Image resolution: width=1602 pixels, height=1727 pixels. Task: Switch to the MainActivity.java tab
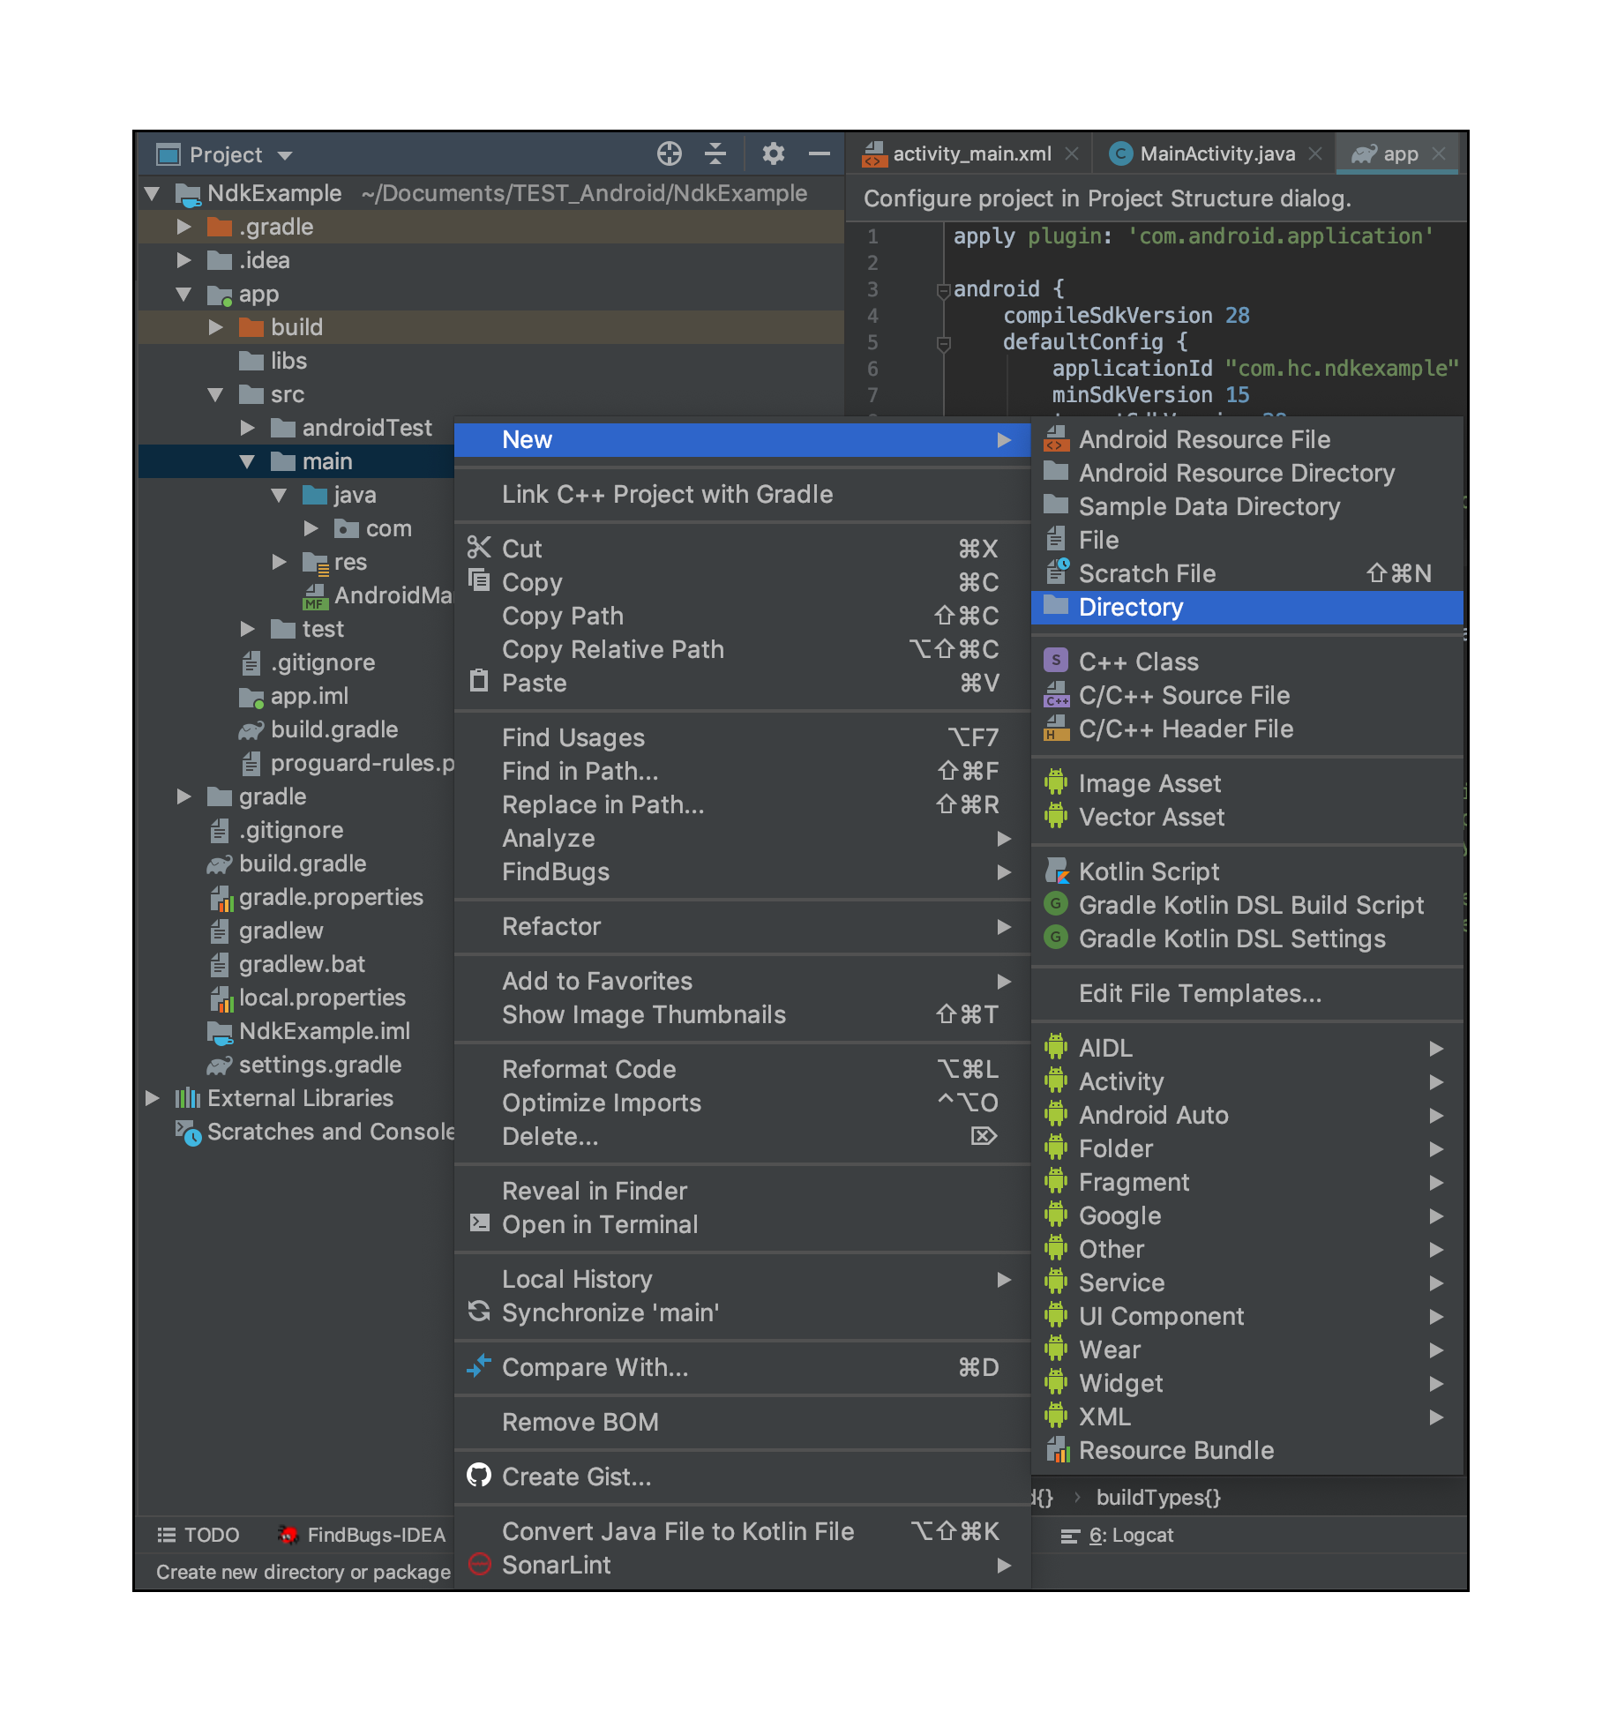click(1216, 153)
